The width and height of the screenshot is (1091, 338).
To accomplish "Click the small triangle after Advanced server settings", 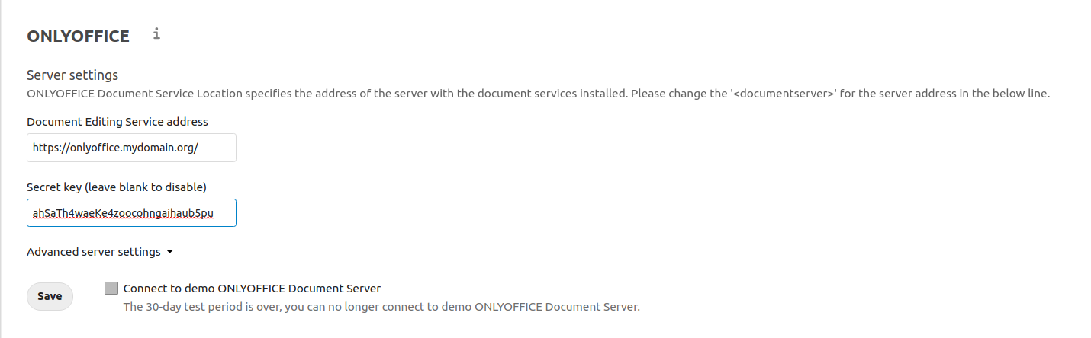I will pyautogui.click(x=169, y=252).
